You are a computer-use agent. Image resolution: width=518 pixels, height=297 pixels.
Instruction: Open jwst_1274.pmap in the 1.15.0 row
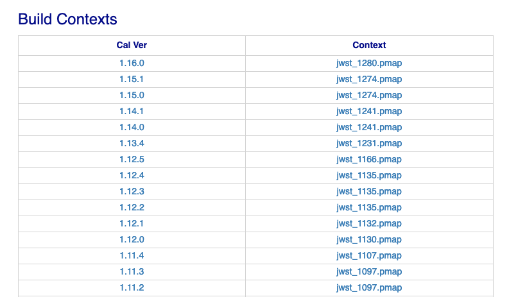369,95
